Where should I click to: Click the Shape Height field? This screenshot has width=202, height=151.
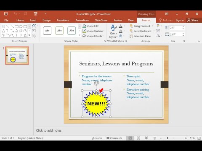pos(176,28)
